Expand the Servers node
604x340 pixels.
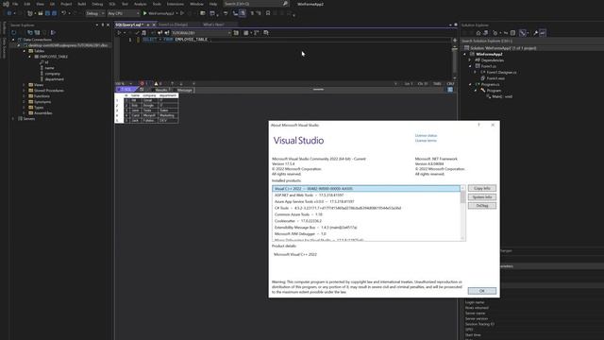point(13,119)
